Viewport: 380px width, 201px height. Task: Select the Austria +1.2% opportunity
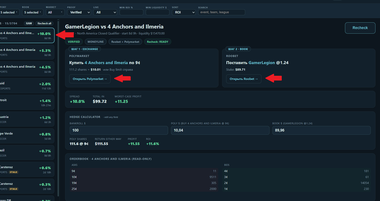(27, 119)
